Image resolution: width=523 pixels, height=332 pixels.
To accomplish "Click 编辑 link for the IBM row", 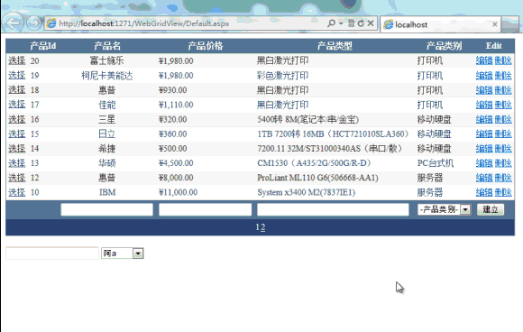I will tap(484, 192).
